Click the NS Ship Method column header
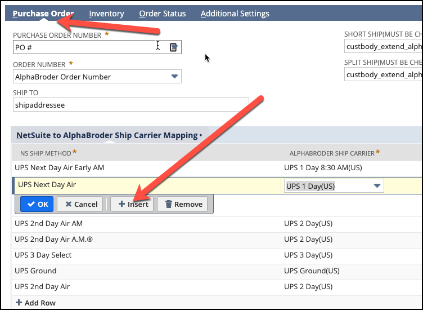The width and height of the screenshot is (423, 310). (x=46, y=153)
